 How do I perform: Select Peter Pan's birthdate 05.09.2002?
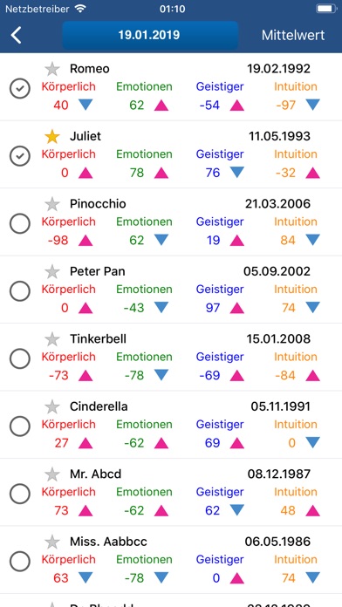tap(277, 271)
